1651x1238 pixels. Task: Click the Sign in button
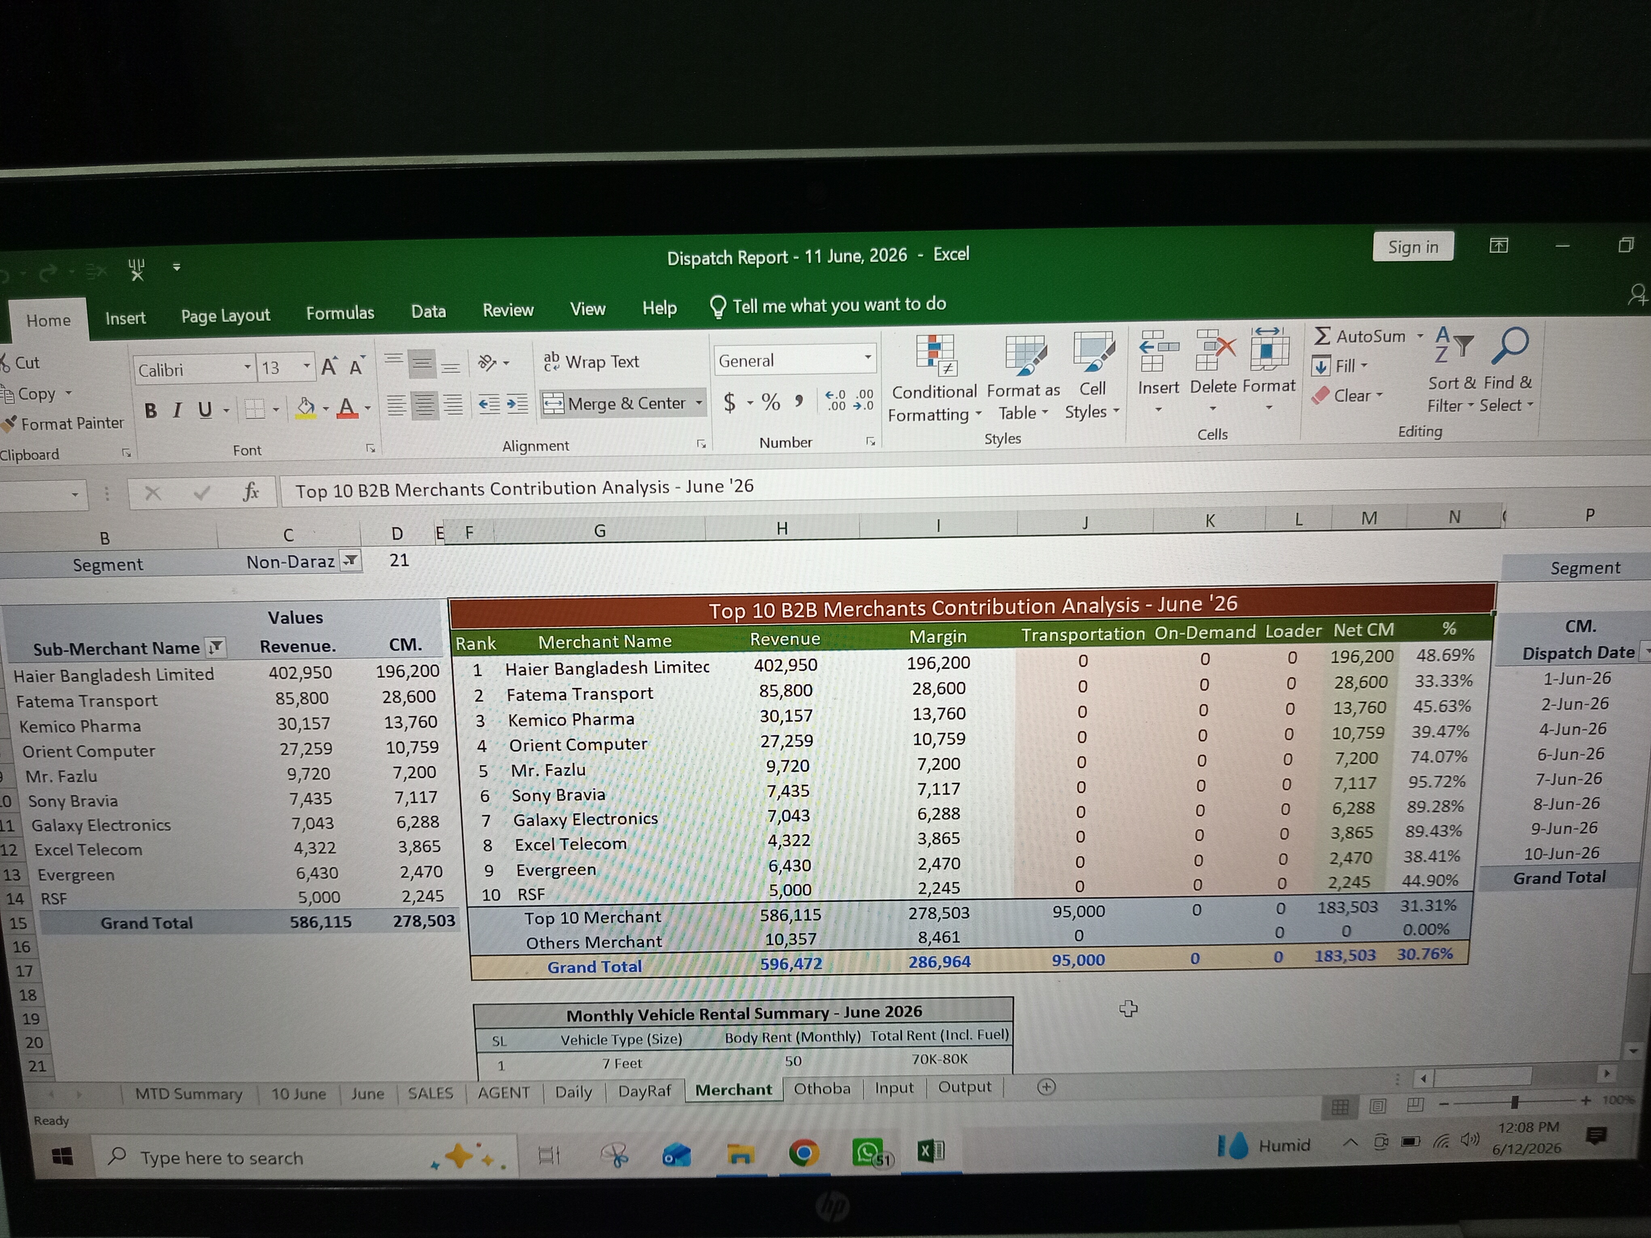[1413, 247]
